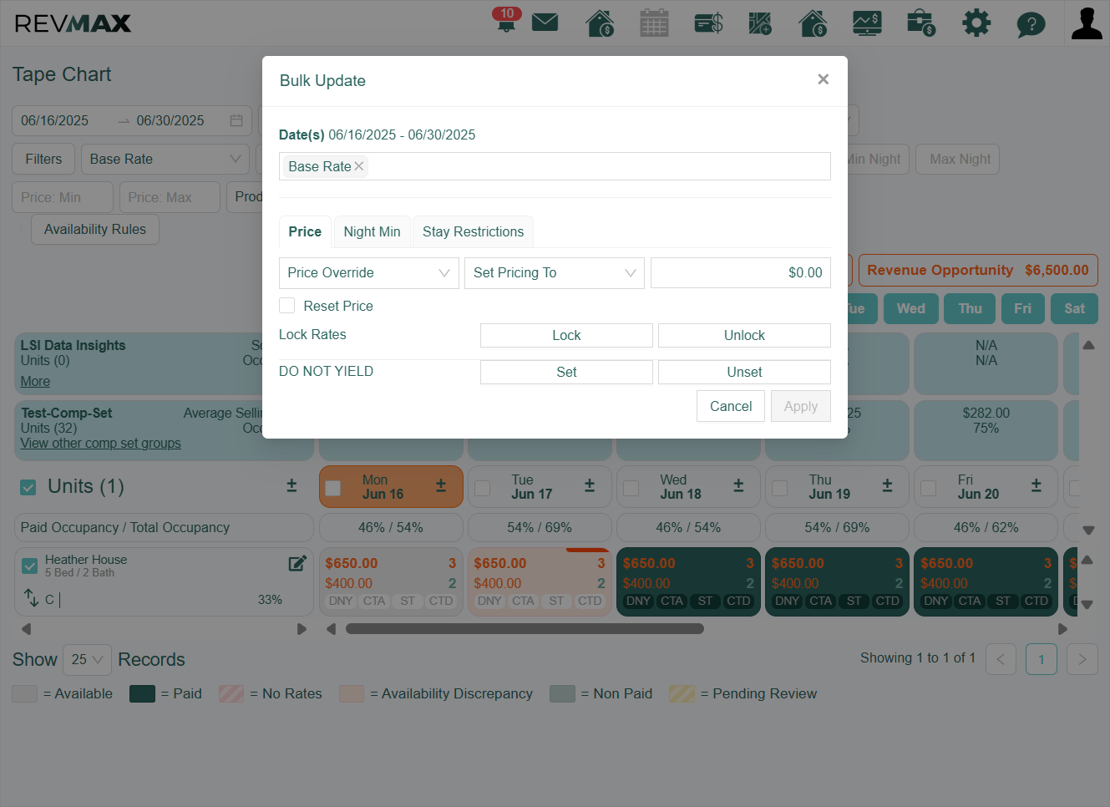Image resolution: width=1110 pixels, height=807 pixels.
Task: Switch to the Night Min tab
Action: coord(372,231)
